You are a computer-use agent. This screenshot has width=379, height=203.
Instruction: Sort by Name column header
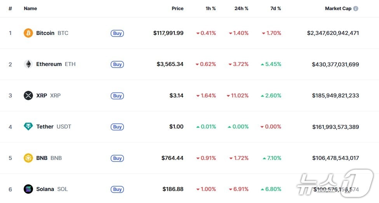tap(30, 9)
